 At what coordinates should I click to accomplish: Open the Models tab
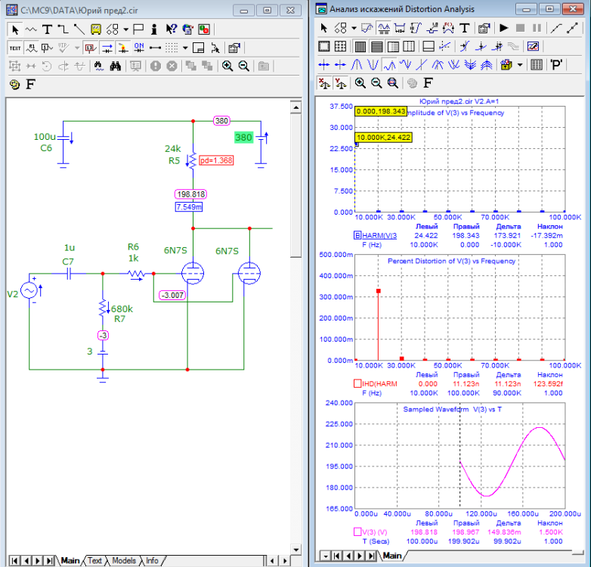(124, 561)
